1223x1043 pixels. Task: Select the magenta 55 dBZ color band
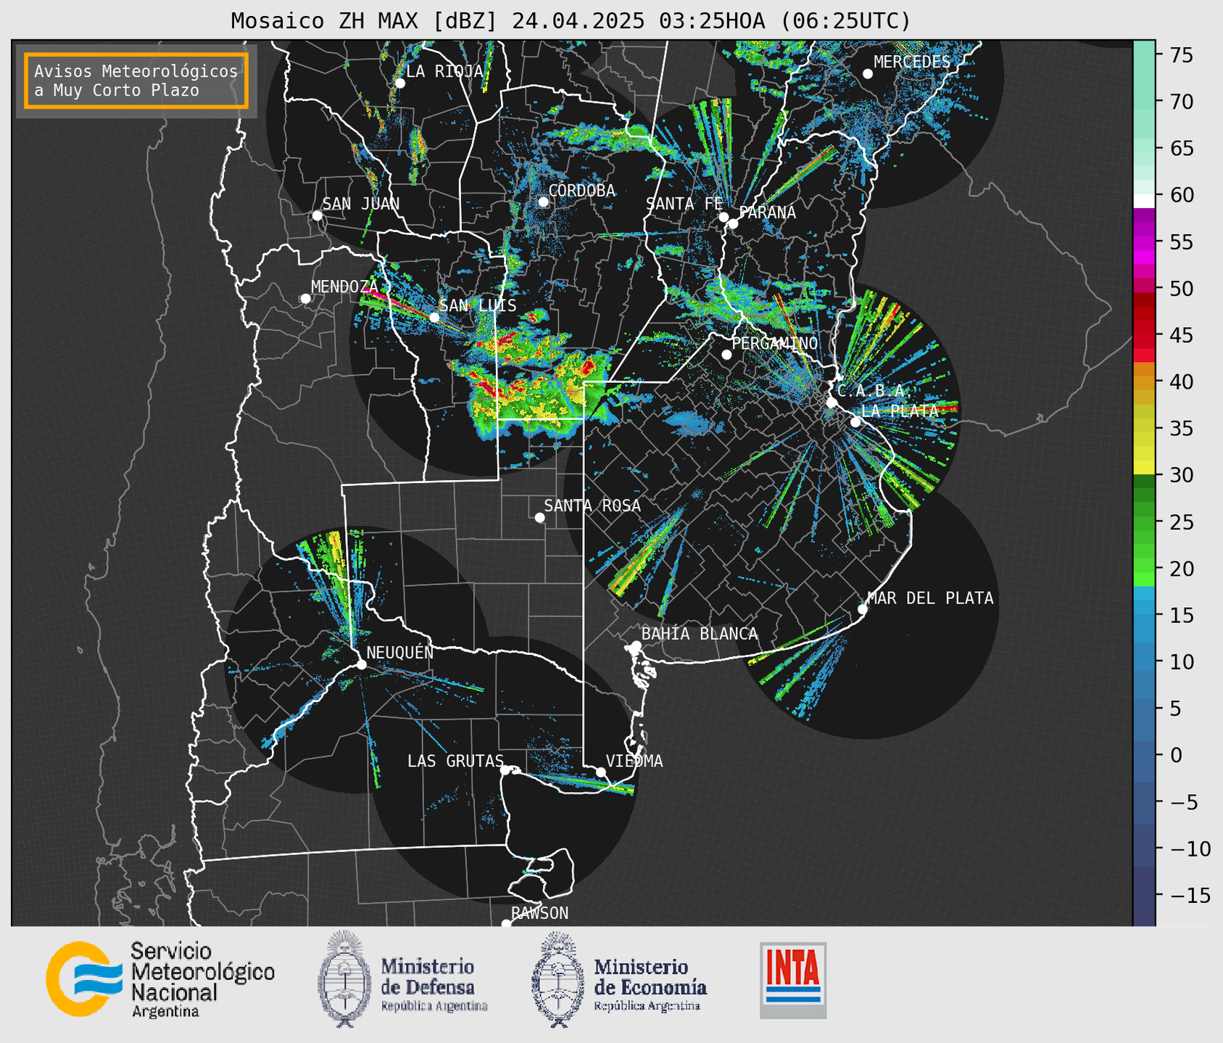point(1144,242)
